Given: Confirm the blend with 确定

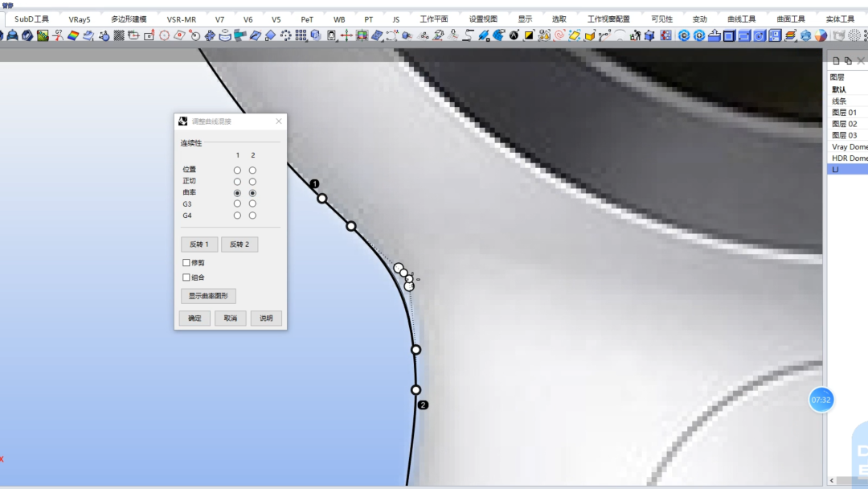Looking at the screenshot, I should point(194,318).
